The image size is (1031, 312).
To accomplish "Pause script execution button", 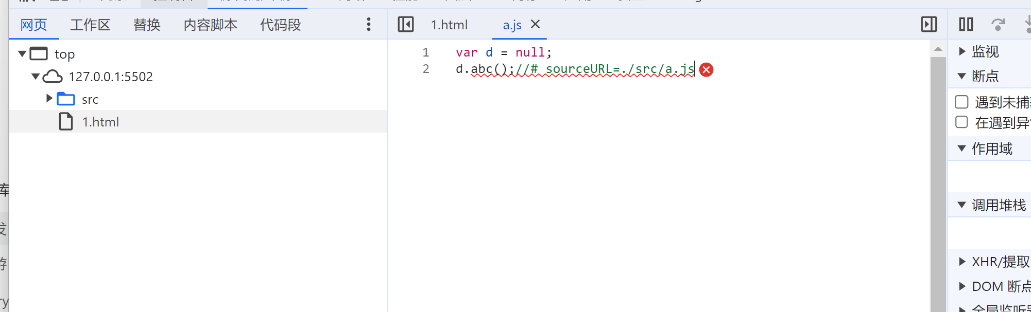I will [966, 24].
